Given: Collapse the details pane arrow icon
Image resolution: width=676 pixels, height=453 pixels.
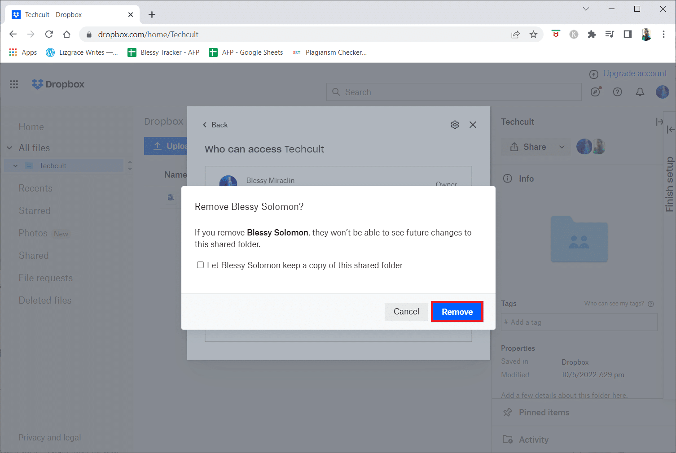Looking at the screenshot, I should click(659, 122).
